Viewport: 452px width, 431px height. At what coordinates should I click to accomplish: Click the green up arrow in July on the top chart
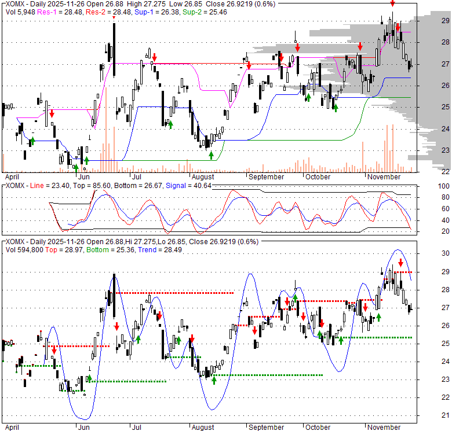coord(170,123)
